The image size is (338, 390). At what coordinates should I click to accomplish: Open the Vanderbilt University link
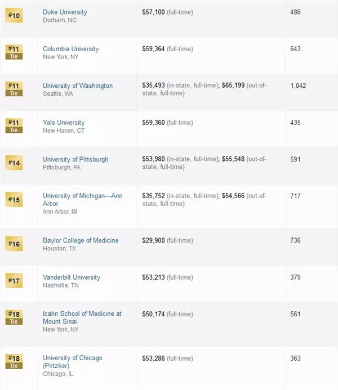pyautogui.click(x=72, y=277)
